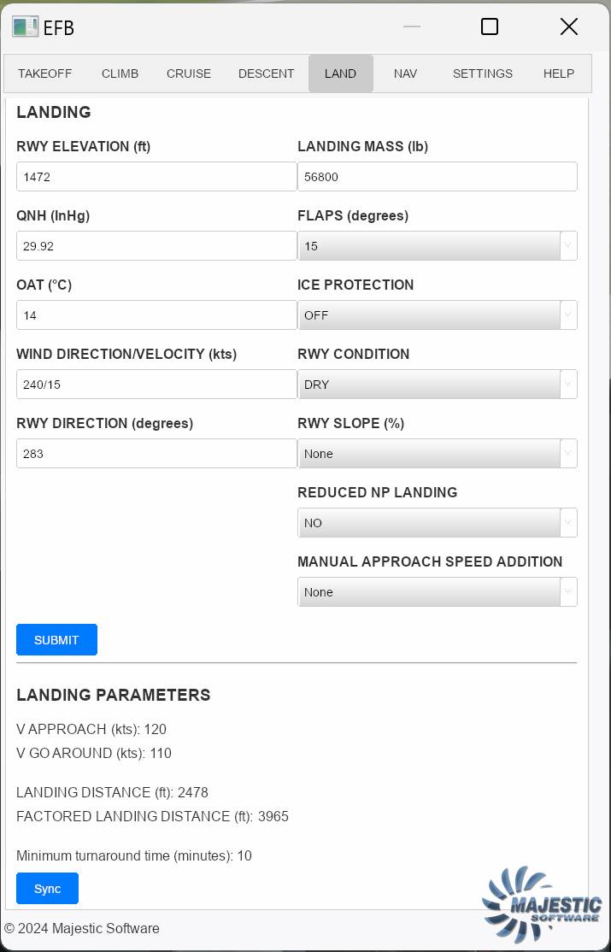Select the NAV tab
This screenshot has height=952, width=611.
pos(406,73)
